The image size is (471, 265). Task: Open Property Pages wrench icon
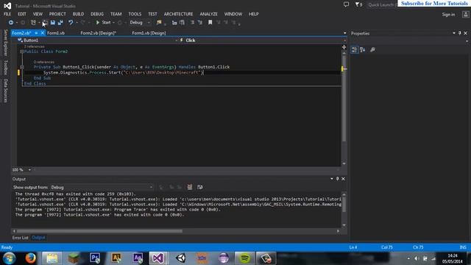(x=372, y=50)
